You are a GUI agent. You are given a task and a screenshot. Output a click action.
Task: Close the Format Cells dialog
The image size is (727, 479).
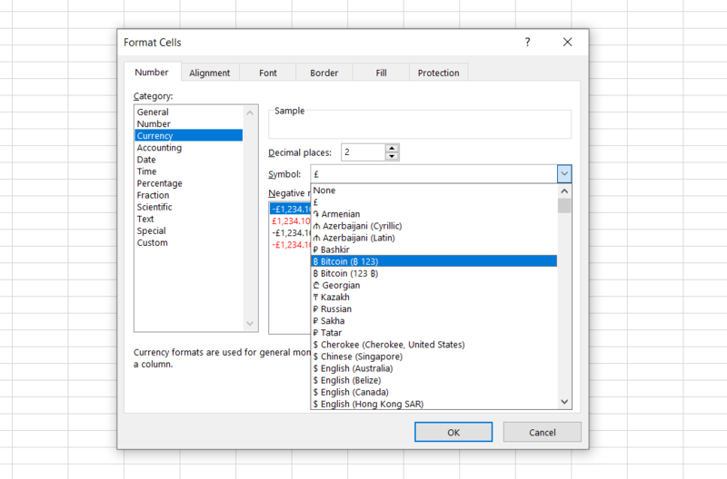[x=567, y=42]
